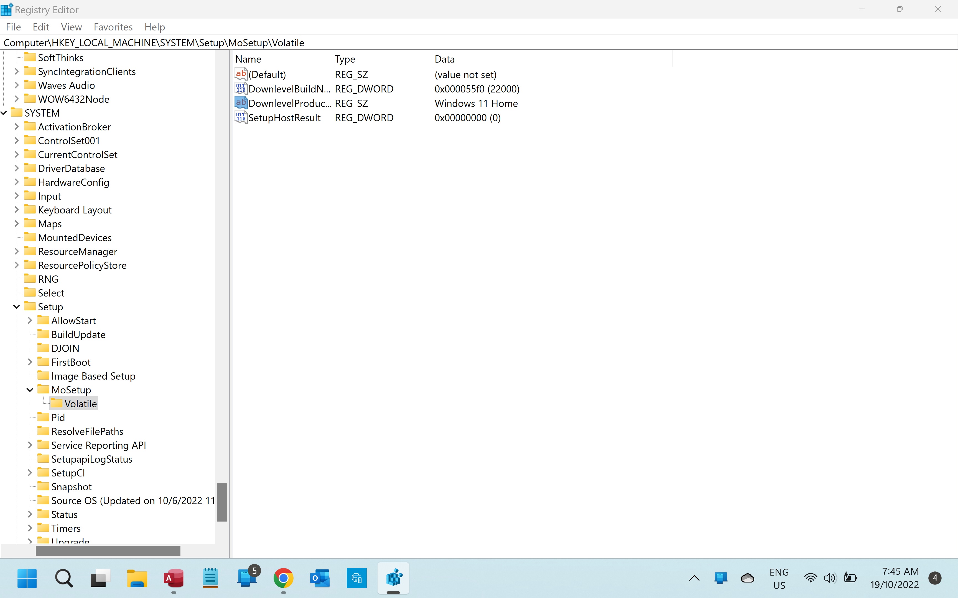
Task: Expand the ControlSet001 key
Action: click(17, 140)
